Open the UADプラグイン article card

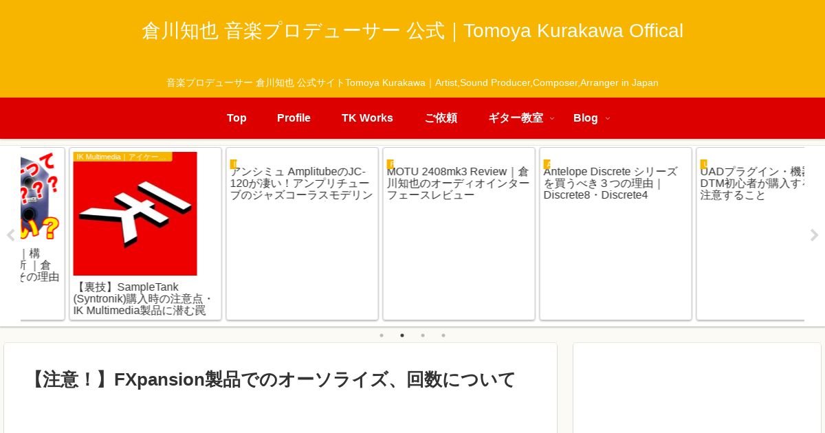tap(751, 234)
